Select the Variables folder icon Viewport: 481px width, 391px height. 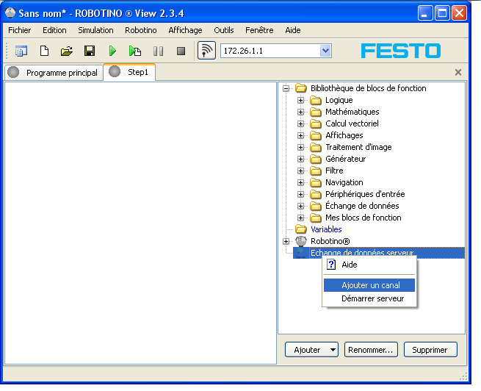[300, 229]
